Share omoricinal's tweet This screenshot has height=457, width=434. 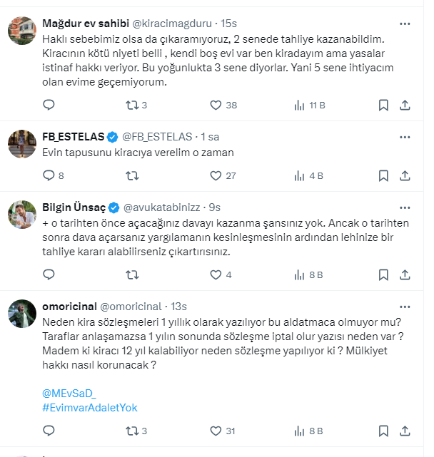[405, 431]
